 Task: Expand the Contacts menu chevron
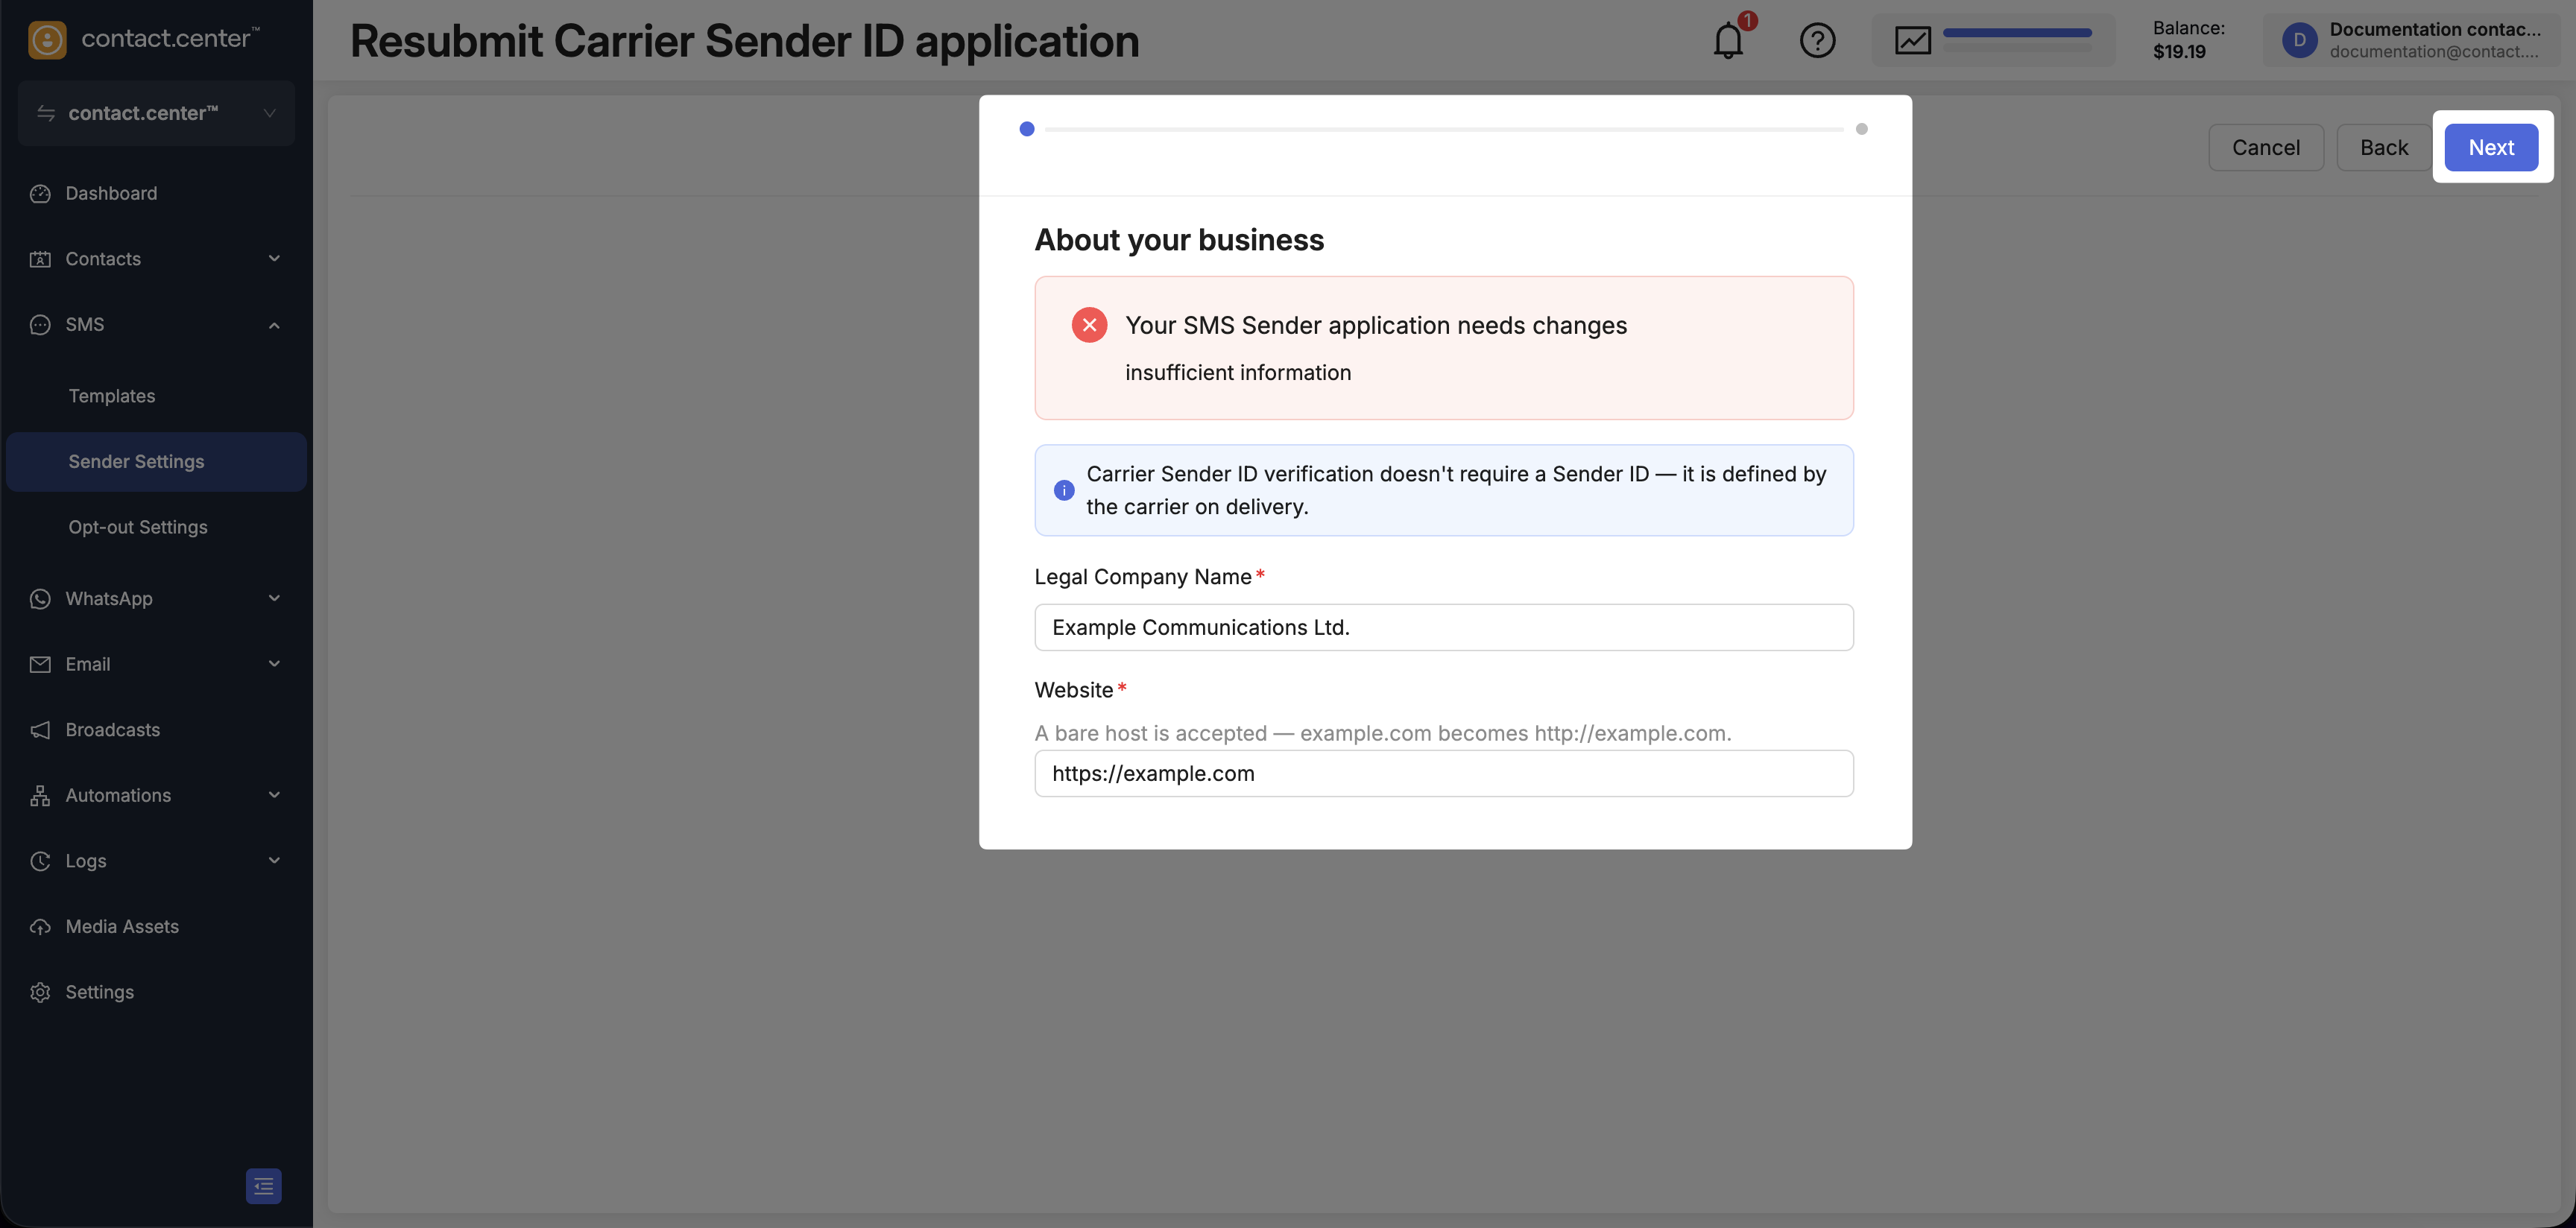tap(274, 259)
